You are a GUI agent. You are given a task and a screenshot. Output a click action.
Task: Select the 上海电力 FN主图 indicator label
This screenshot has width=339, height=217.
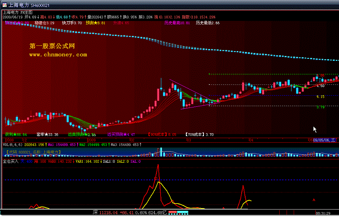(18, 13)
